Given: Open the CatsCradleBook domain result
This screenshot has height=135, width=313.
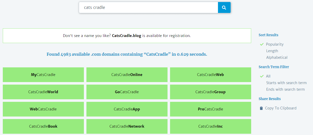Looking at the screenshot, I should [43, 126].
